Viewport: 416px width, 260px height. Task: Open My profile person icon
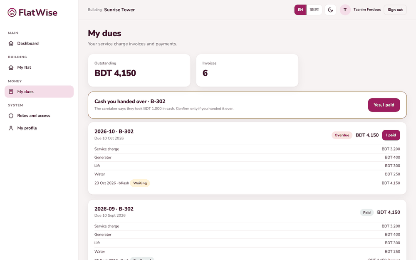[x=11, y=128]
